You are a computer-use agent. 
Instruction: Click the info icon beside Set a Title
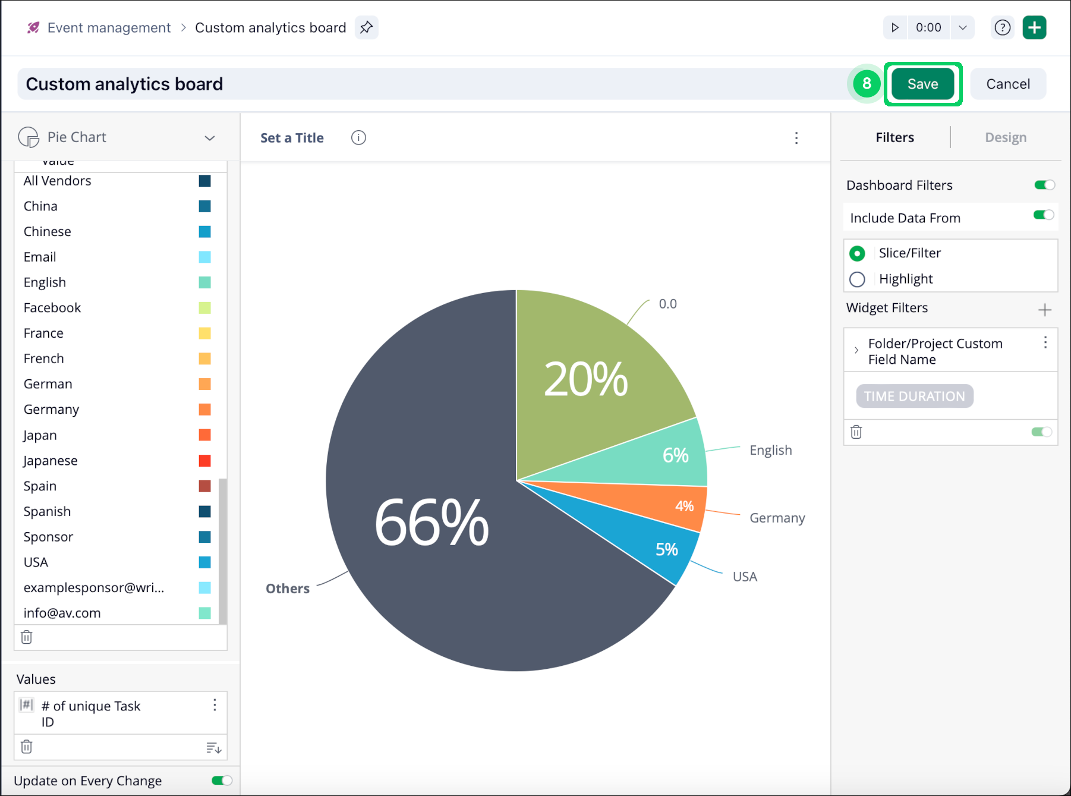[x=358, y=138]
